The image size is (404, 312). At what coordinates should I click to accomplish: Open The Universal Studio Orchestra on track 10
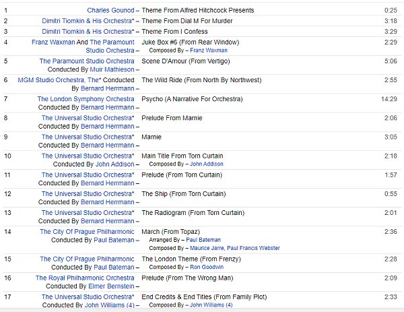87,156
